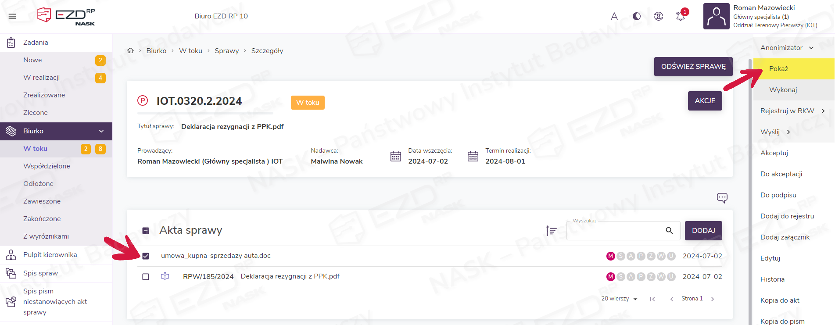
Task: Open Współdzielone in the Biurko sidebar
Action: [x=47, y=166]
